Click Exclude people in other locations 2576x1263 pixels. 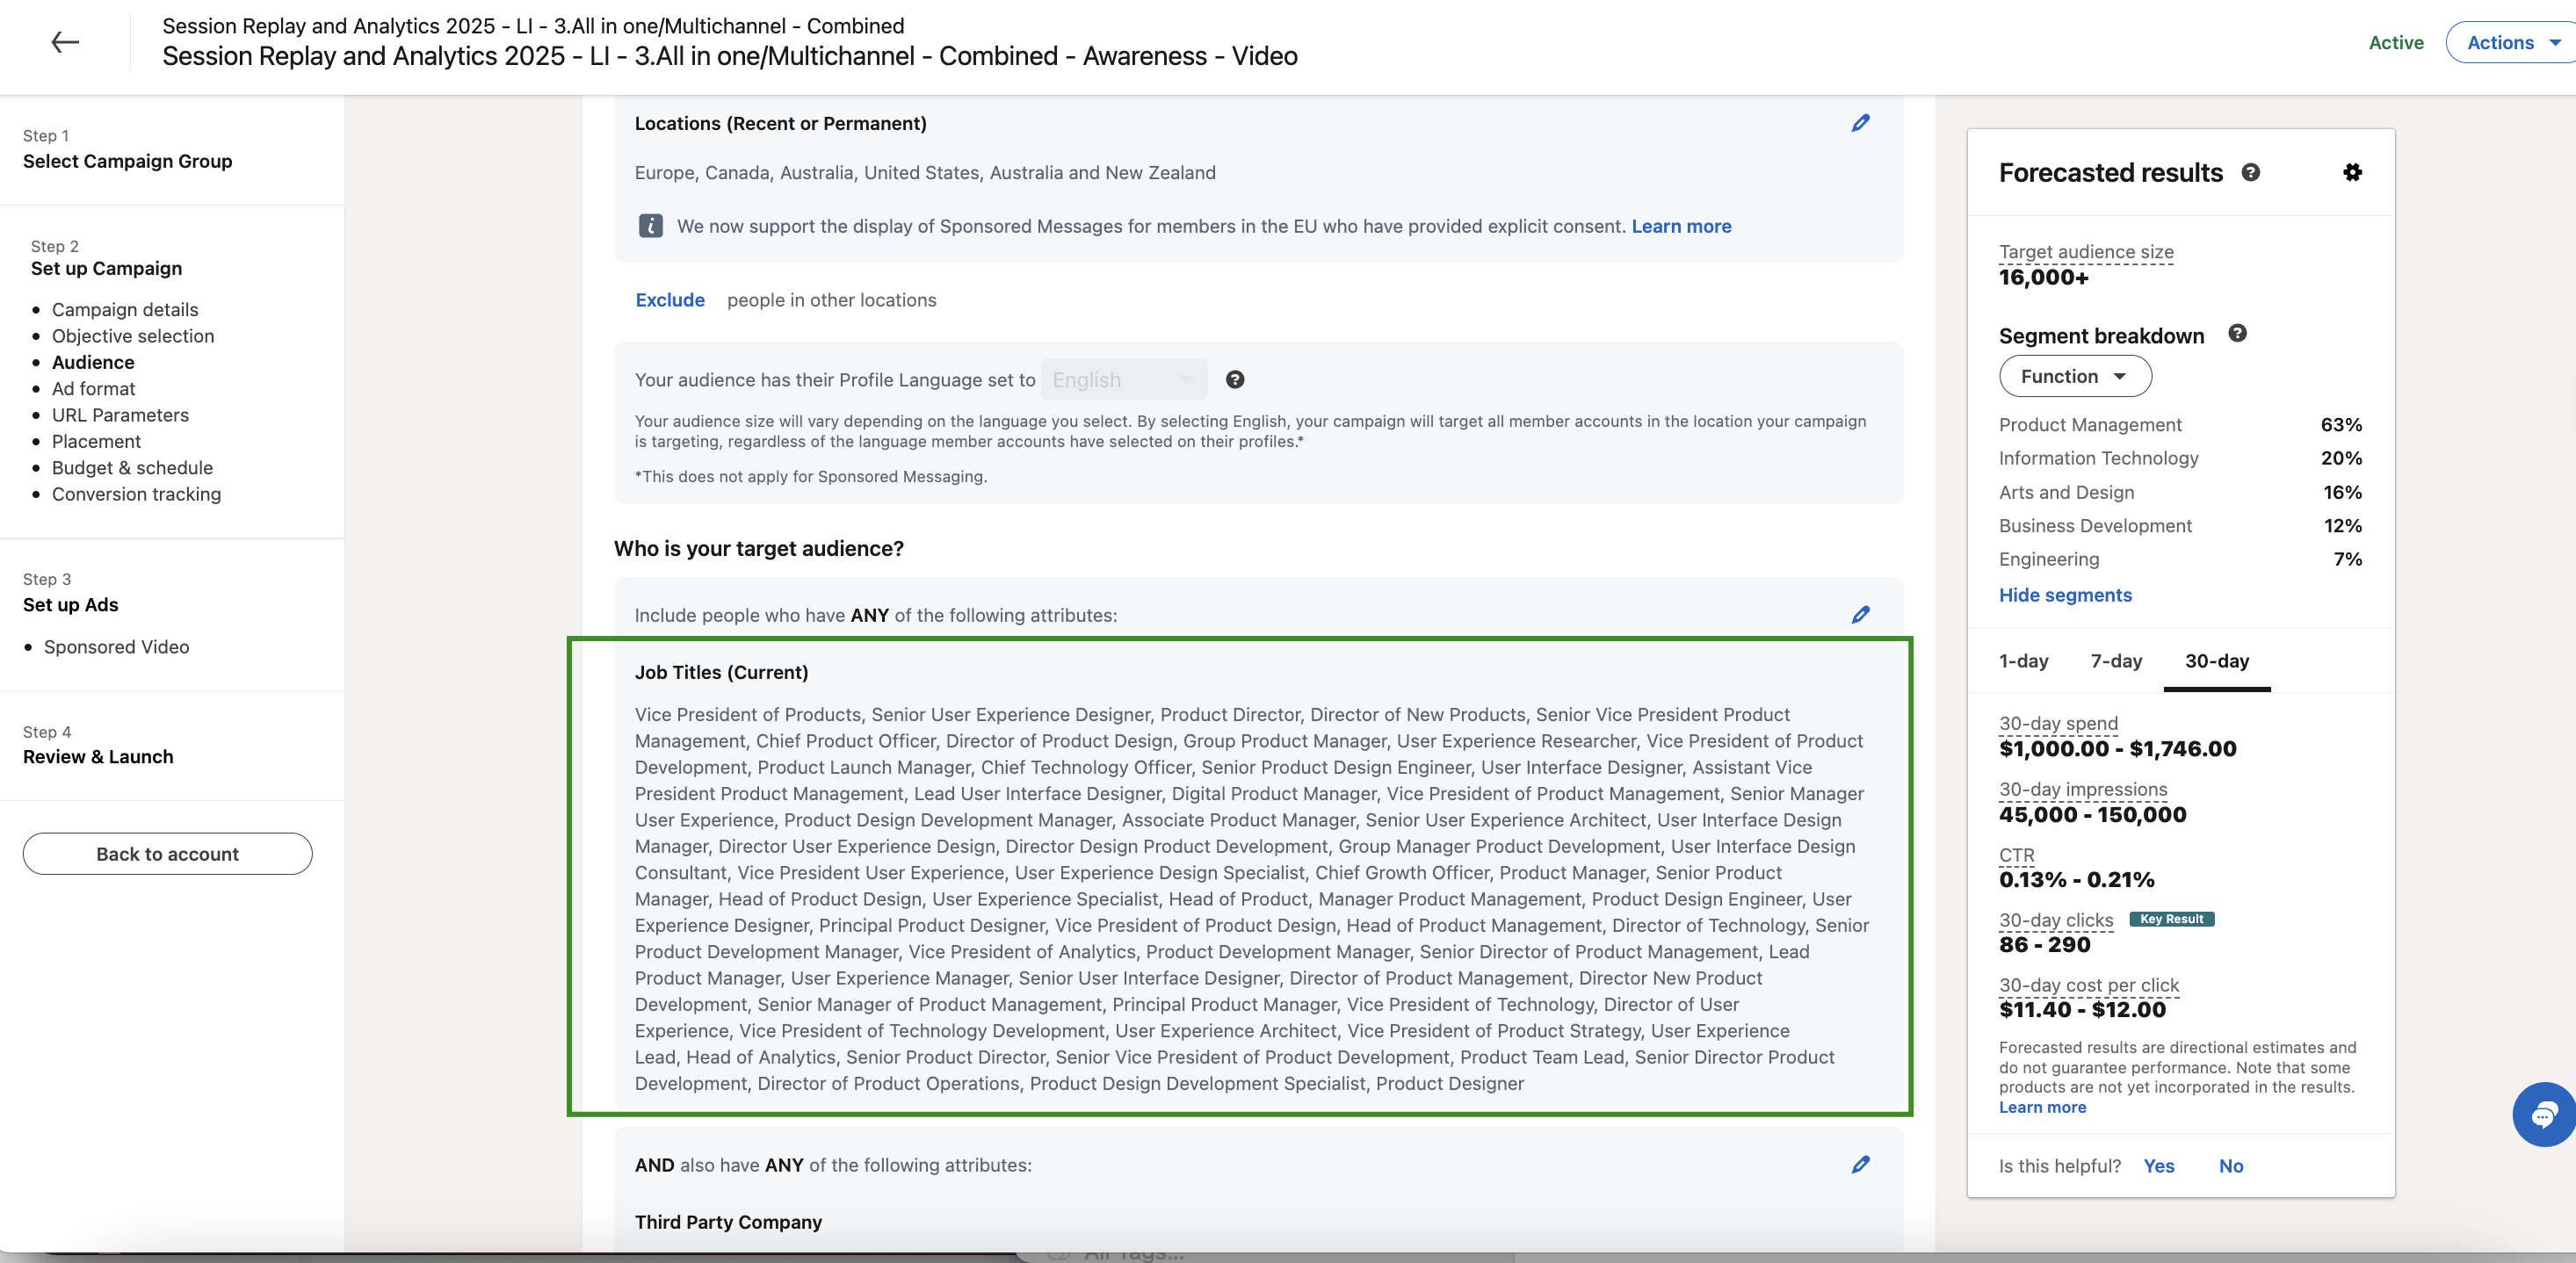(669, 299)
